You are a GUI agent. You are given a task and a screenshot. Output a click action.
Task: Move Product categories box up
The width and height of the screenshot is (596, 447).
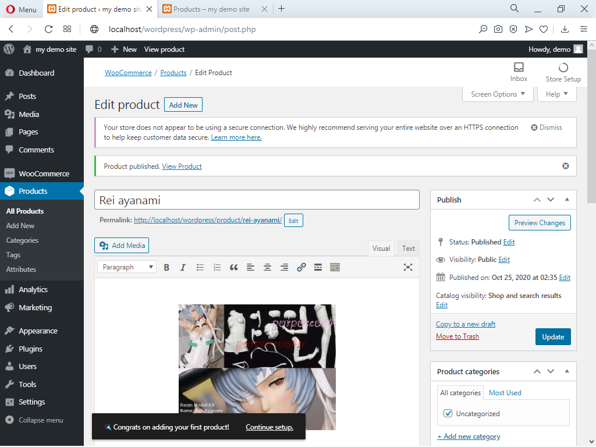[537, 372]
